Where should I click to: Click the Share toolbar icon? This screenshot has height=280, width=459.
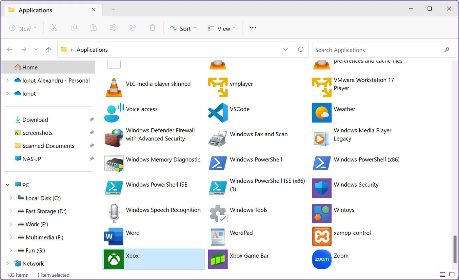coord(133,28)
